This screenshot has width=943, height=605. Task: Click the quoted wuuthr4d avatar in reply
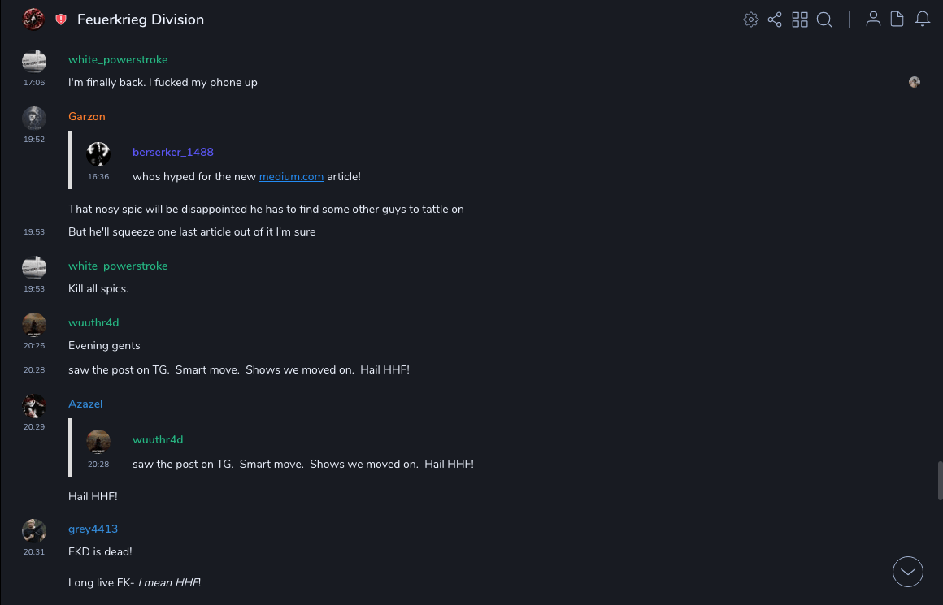pyautogui.click(x=98, y=442)
